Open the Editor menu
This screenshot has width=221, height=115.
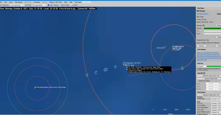[66, 2]
